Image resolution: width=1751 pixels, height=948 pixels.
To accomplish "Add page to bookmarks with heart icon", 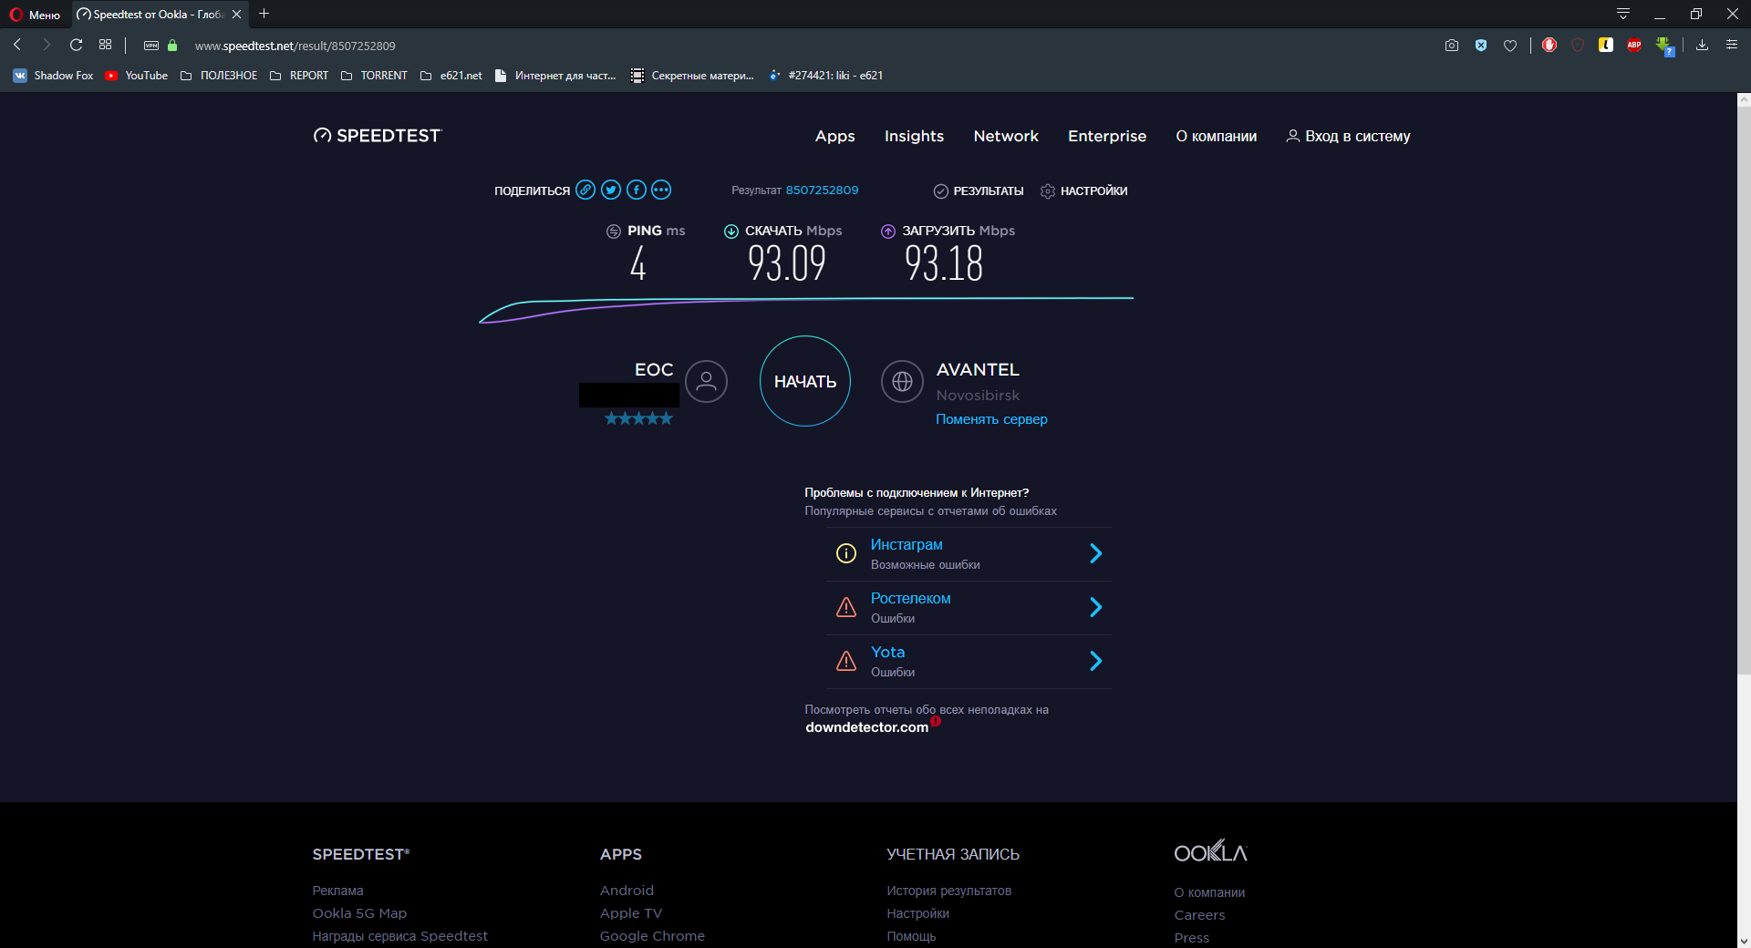I will (1510, 46).
